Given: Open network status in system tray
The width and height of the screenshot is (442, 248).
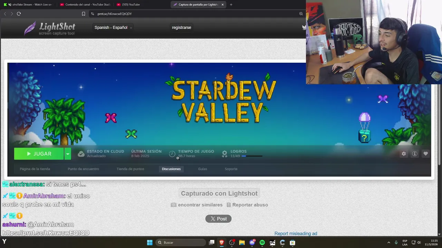Looking at the screenshot, I should (x=414, y=242).
